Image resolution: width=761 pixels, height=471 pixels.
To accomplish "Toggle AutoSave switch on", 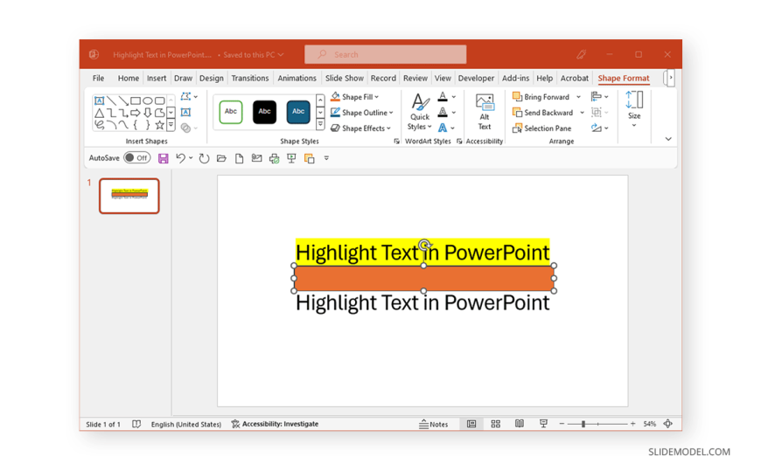I will click(136, 158).
